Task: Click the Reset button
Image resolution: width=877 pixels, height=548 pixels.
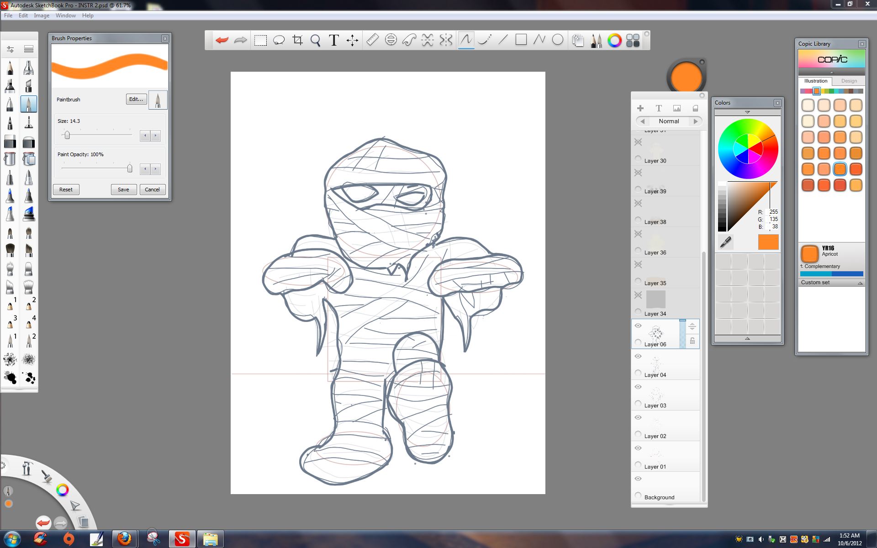Action: (66, 190)
